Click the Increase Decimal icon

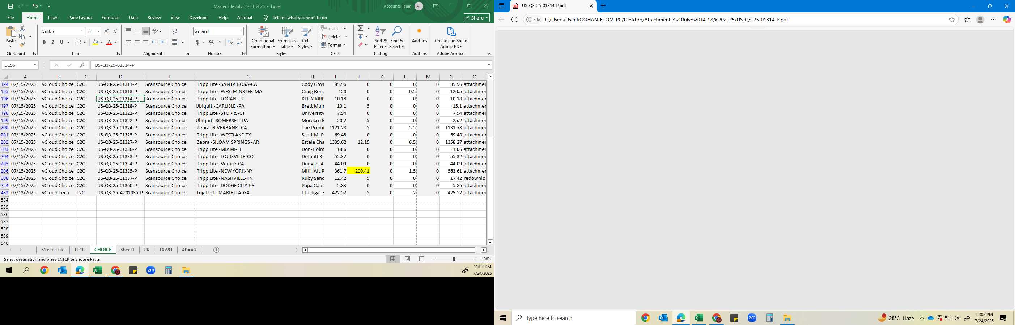click(231, 42)
